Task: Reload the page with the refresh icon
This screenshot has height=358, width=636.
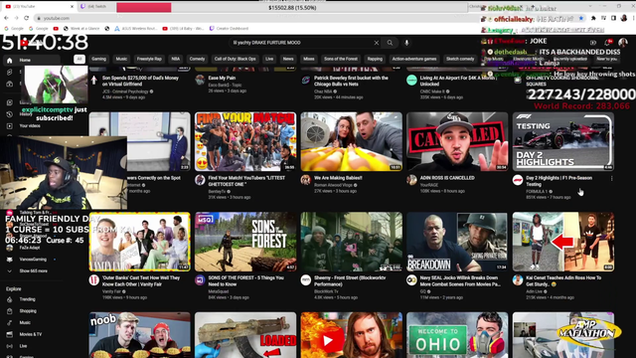Action: point(27,18)
